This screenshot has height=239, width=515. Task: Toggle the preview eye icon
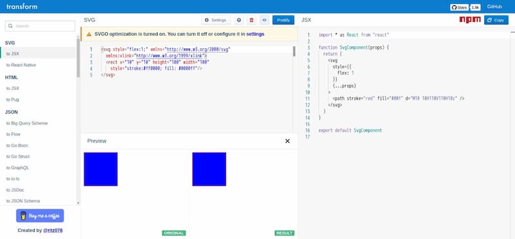pyautogui.click(x=265, y=20)
